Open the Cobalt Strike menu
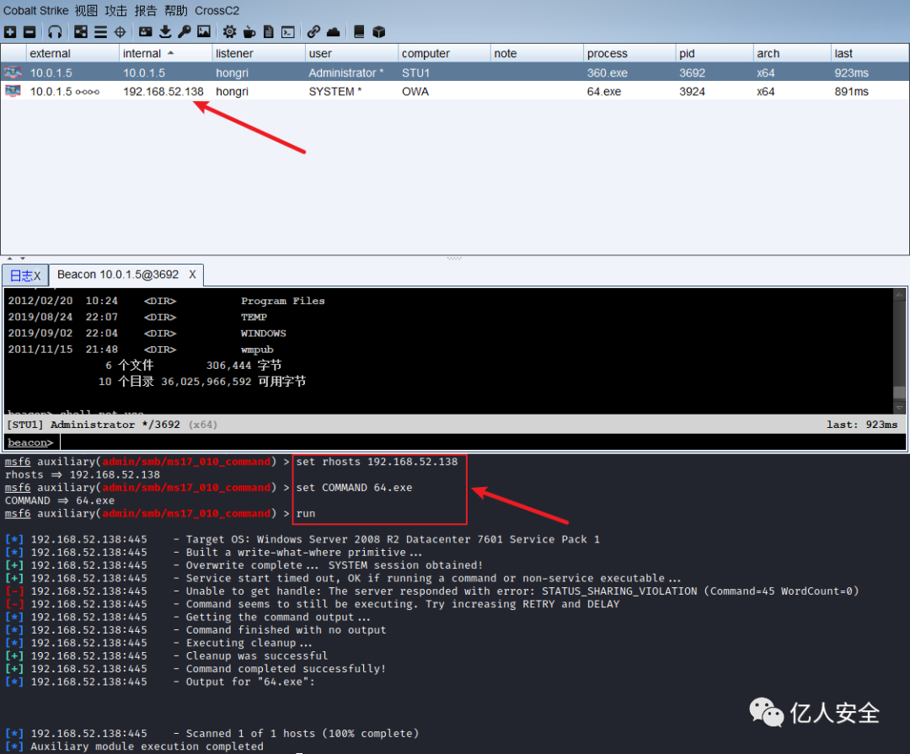Viewport: 910px width, 754px height. [36, 10]
